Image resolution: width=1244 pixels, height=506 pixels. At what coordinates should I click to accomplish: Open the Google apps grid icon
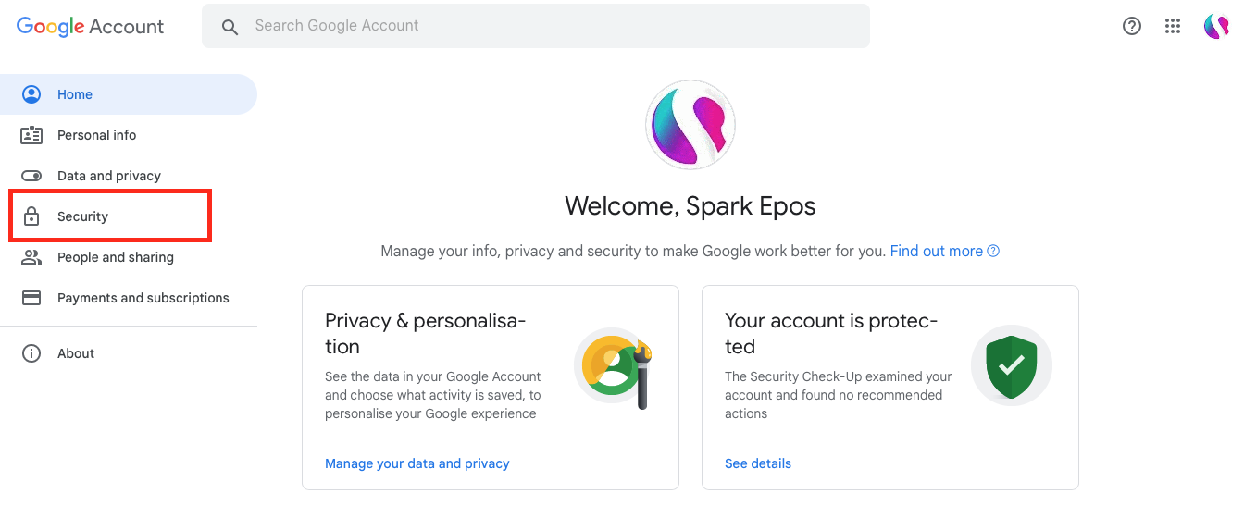[x=1173, y=26]
